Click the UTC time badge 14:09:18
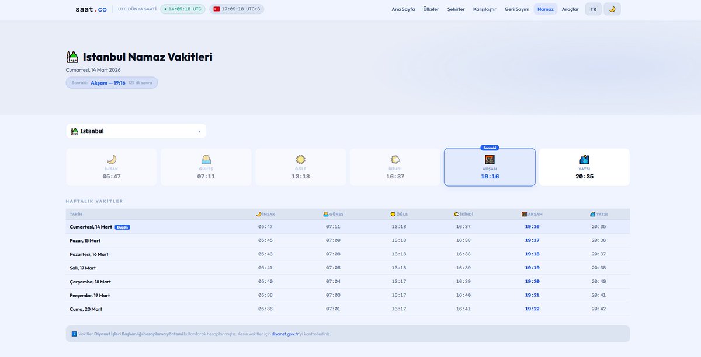701x357 pixels. 183,9
